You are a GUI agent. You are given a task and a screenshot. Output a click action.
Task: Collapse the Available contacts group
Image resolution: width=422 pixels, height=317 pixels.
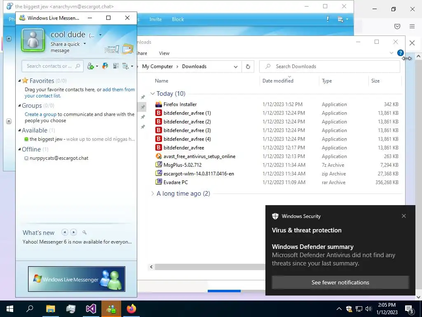coord(20,130)
